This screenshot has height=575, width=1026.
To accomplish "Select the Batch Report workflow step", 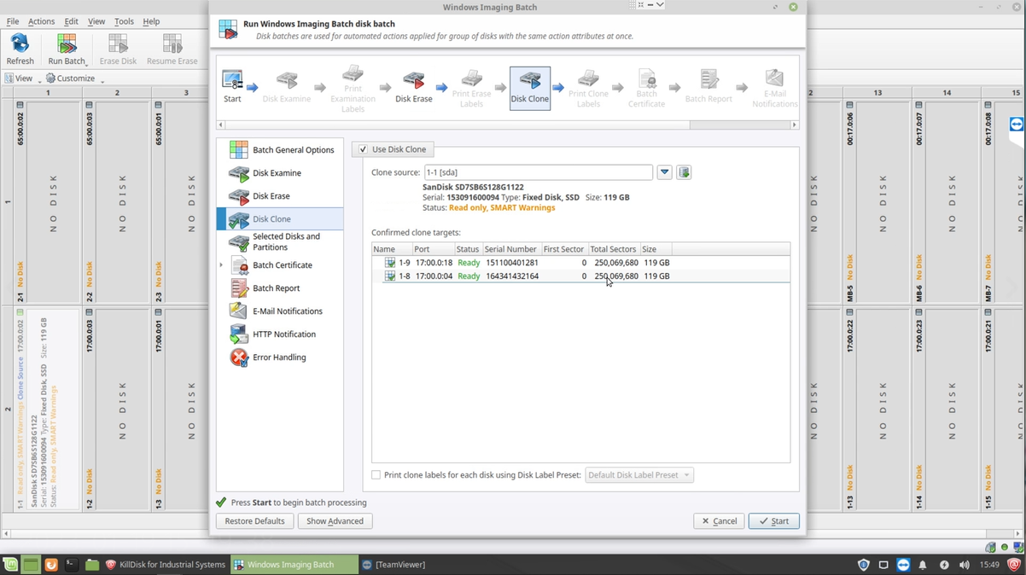I will coord(708,88).
